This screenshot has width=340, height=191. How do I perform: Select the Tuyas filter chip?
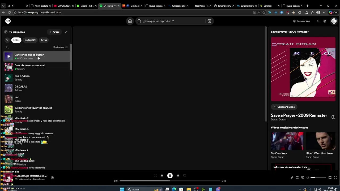coord(44,40)
